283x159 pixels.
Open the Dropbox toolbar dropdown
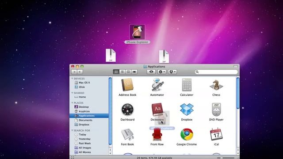(x=172, y=72)
